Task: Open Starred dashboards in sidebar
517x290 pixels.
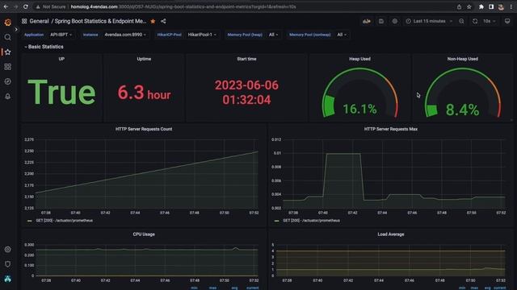Action: tap(7, 52)
